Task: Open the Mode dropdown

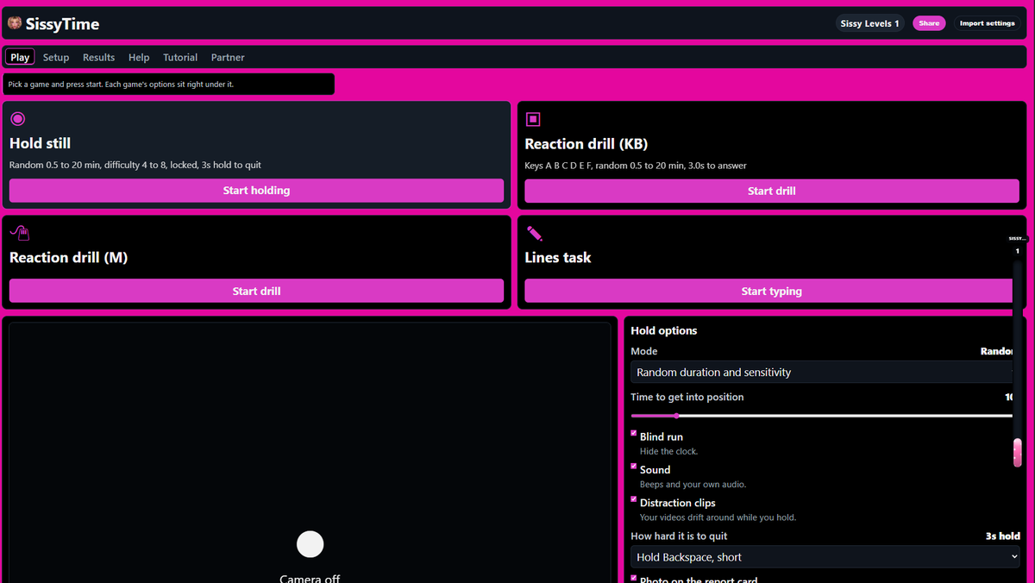Action: click(824, 373)
